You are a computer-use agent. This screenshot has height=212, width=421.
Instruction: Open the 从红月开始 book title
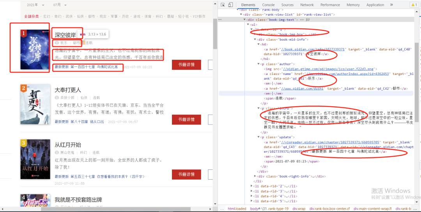pyautogui.click(x=68, y=145)
